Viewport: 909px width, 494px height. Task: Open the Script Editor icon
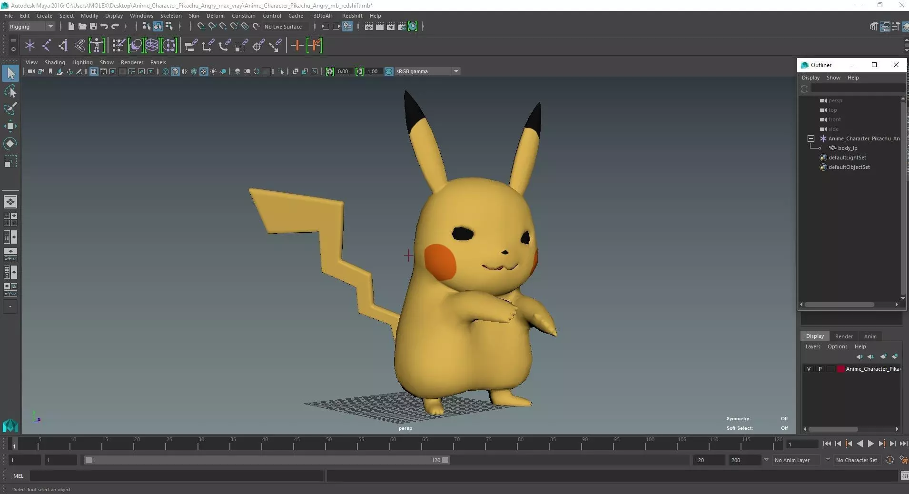point(904,476)
